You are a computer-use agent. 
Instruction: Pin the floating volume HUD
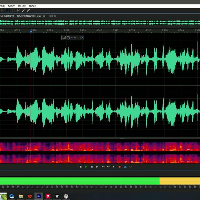(82, 37)
